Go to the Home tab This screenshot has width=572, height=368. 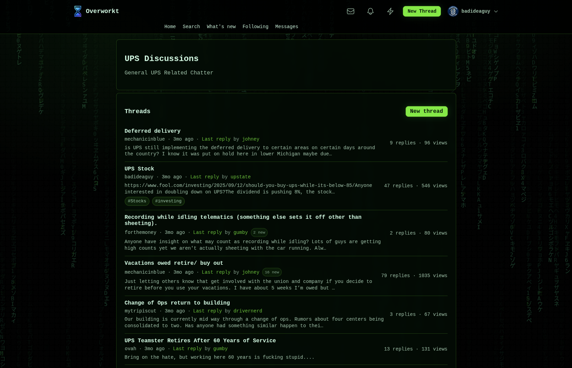[170, 26]
